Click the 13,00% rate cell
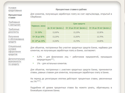The width and height of the screenshot is (125, 93). click(55, 32)
